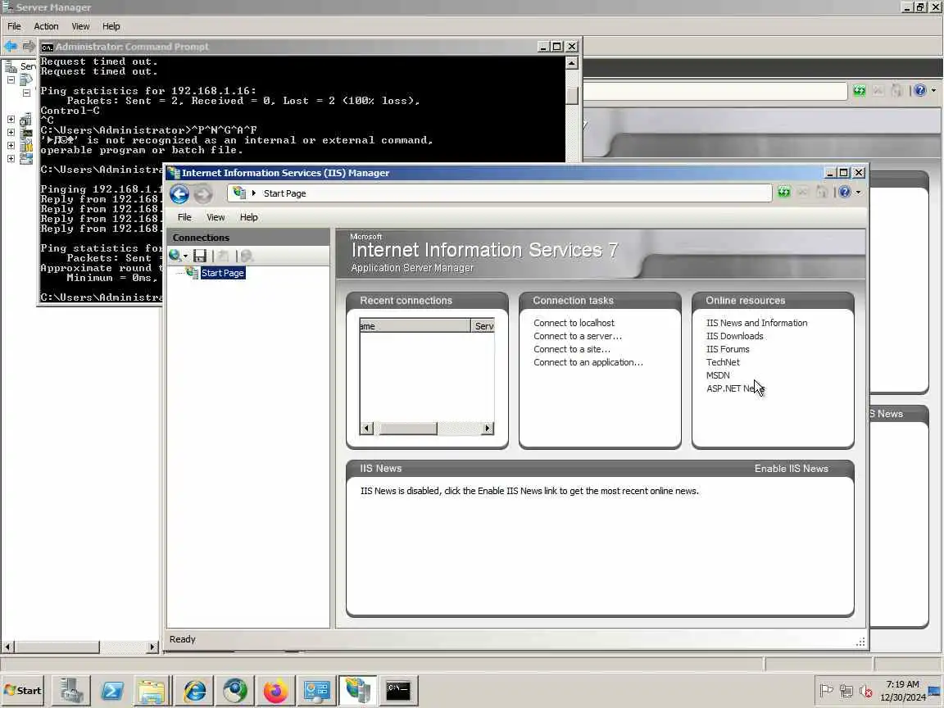Open Server Manager from the taskbar
Image resolution: width=944 pixels, height=708 pixels.
71,691
